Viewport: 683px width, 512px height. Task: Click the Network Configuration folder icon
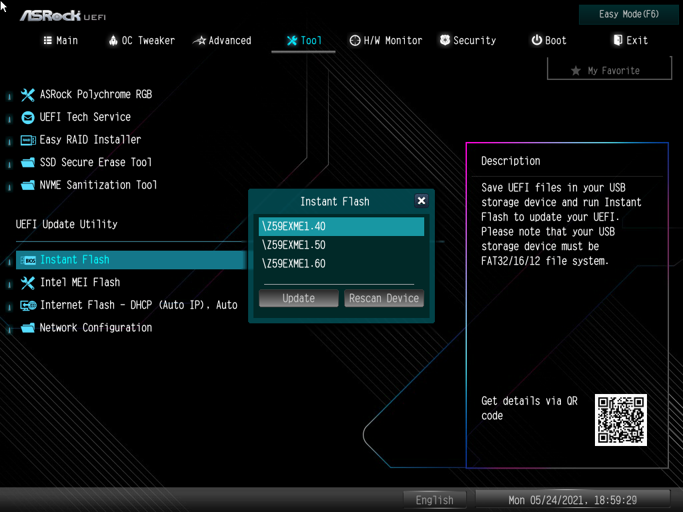coord(28,328)
